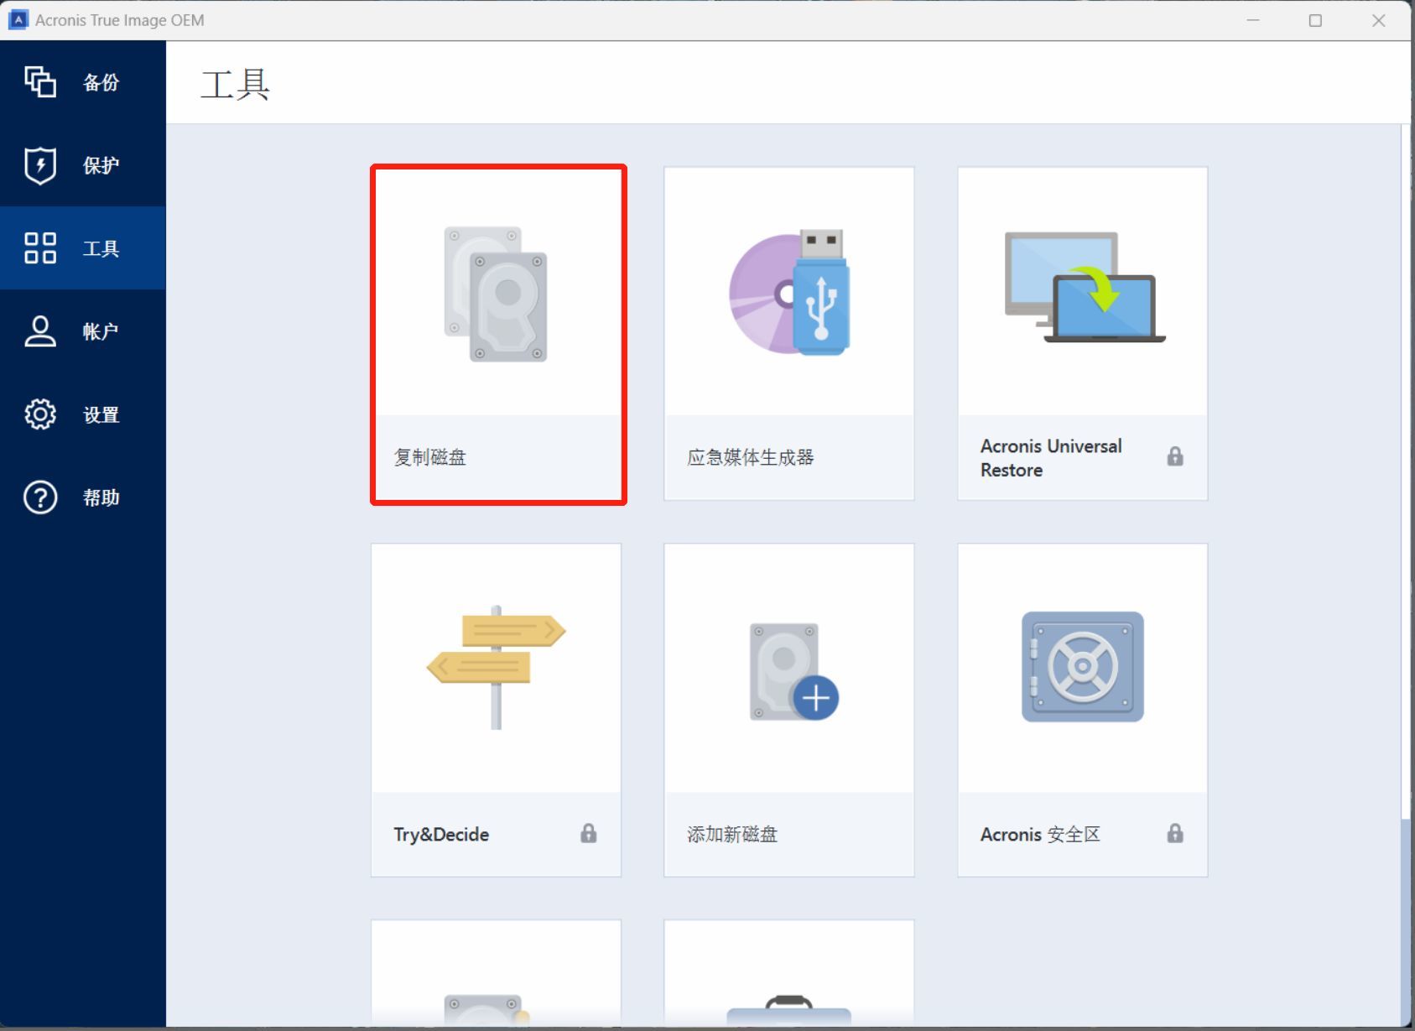This screenshot has height=1031, width=1415.
Task: Open the 应急媒体生成器 tool label
Action: pyautogui.click(x=751, y=457)
